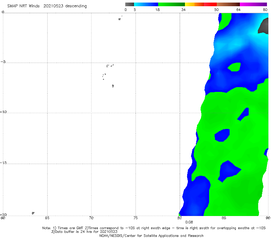The width and height of the screenshot is (271, 238).
Task: Click the note 'Data buffer is 24 hrs'
Action: [x=74, y=232]
